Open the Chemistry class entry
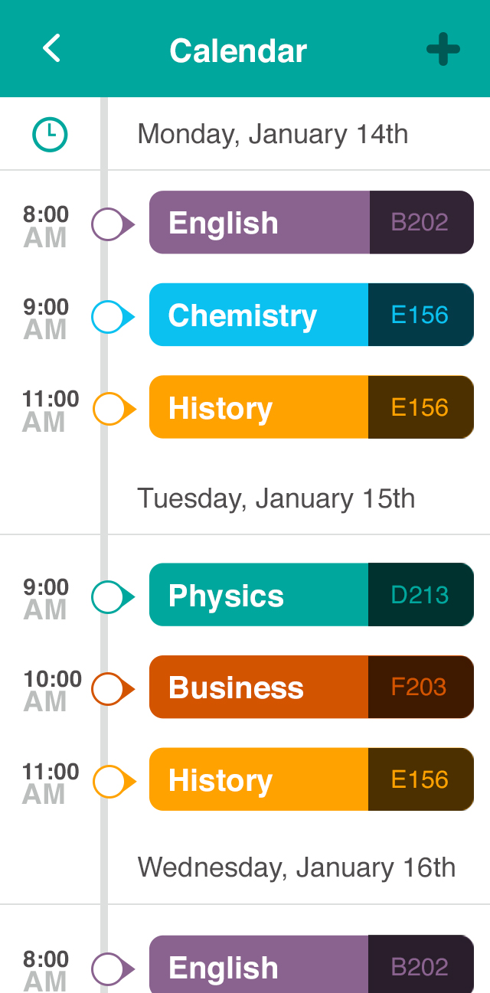This screenshot has width=490, height=993. pos(259,315)
